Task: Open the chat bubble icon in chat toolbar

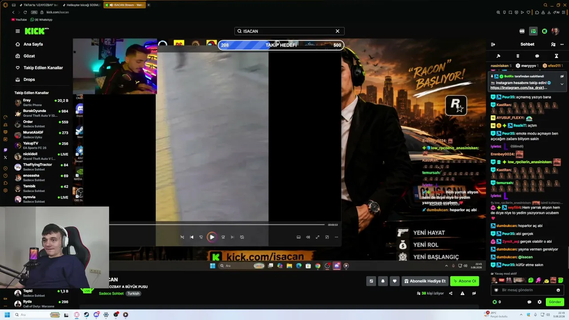Action: coord(537,56)
